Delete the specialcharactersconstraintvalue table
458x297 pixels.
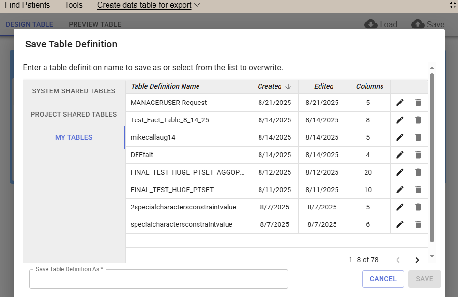click(x=418, y=224)
